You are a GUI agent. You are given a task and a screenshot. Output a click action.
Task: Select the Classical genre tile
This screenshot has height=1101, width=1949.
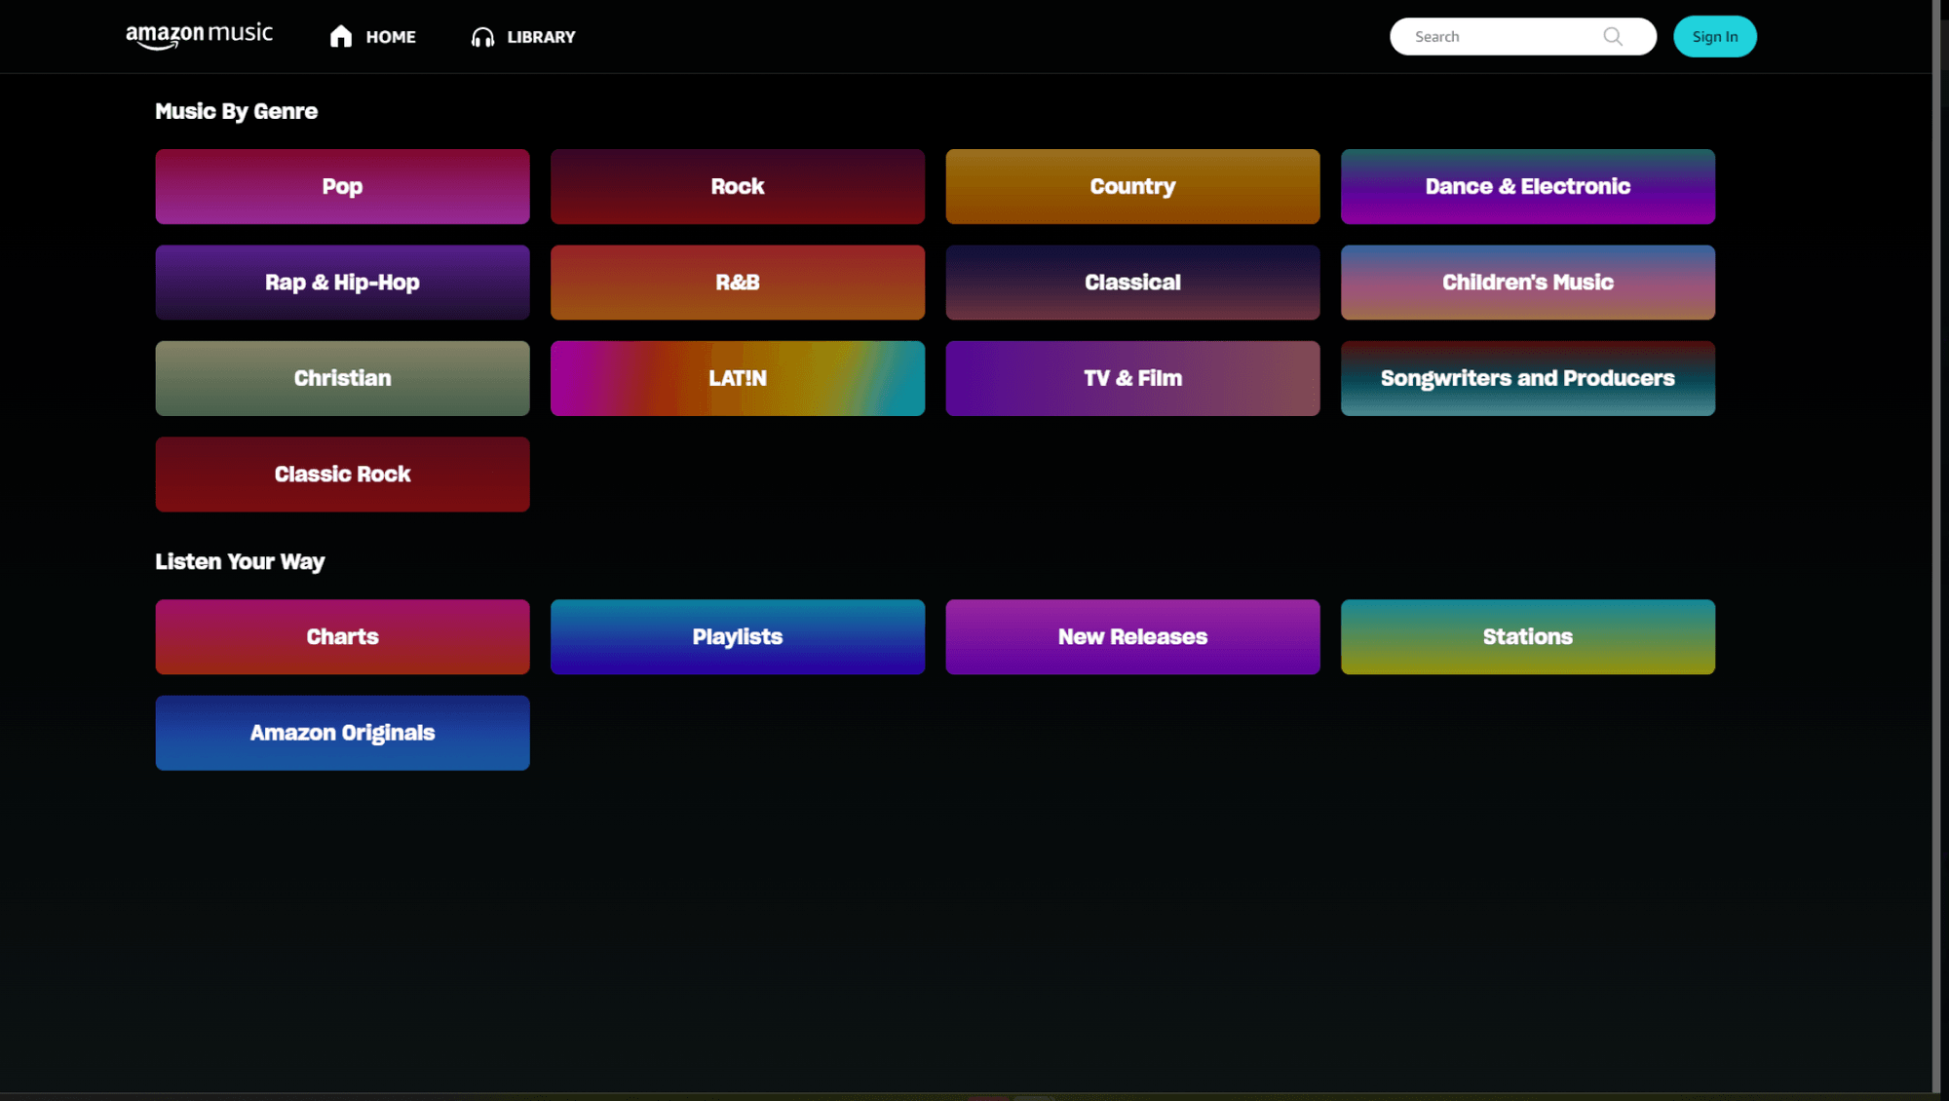coord(1132,283)
